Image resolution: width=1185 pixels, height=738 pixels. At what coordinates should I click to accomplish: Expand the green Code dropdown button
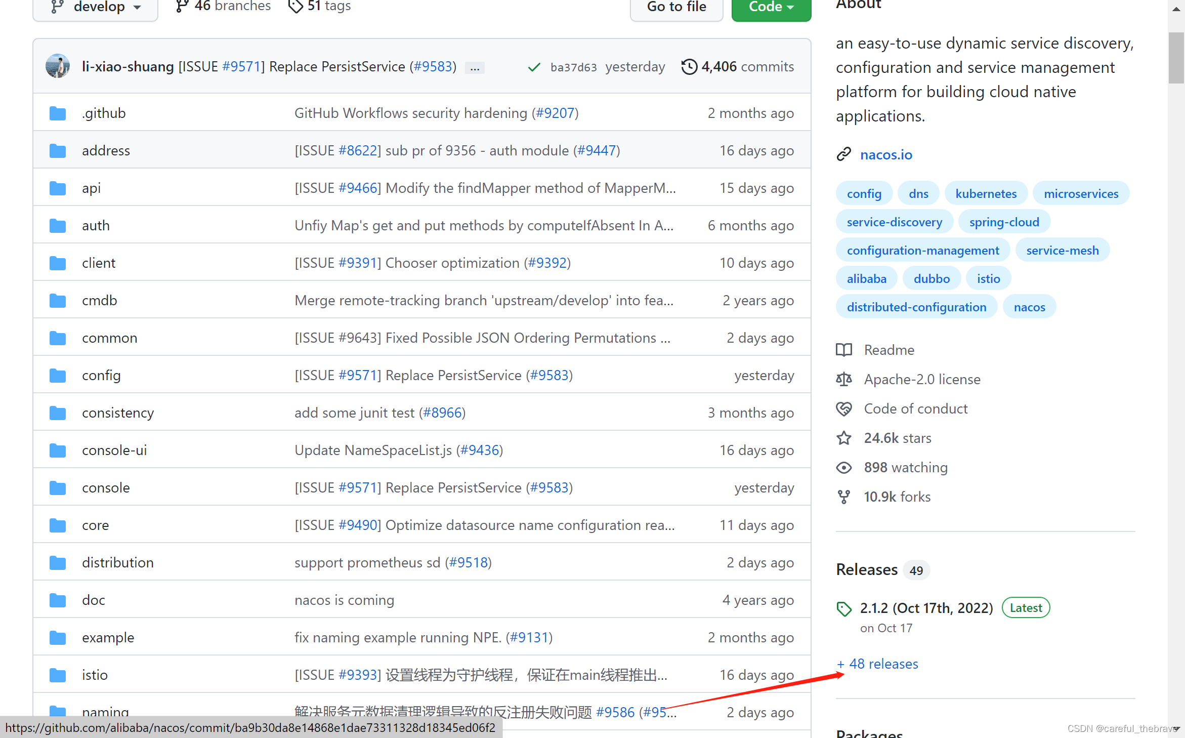771,7
